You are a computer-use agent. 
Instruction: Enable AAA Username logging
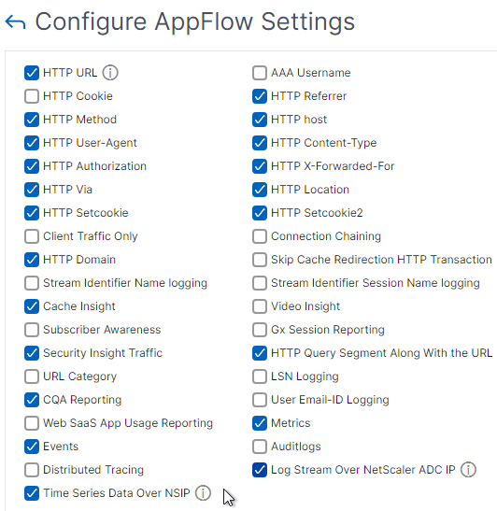260,73
